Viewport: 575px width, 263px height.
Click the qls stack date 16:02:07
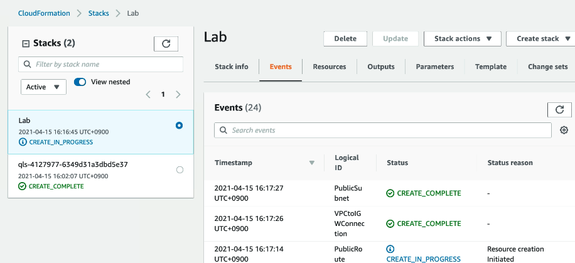(63, 176)
